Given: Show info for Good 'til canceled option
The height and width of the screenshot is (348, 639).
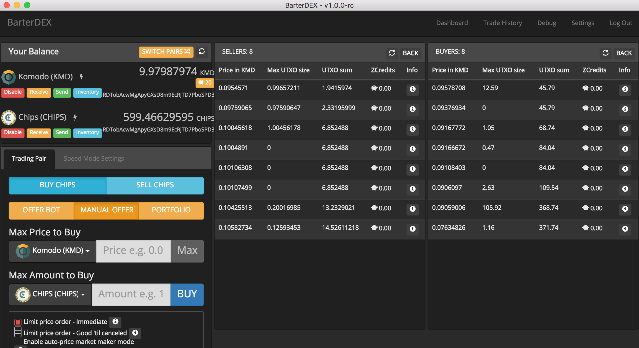Looking at the screenshot, I should point(135,333).
